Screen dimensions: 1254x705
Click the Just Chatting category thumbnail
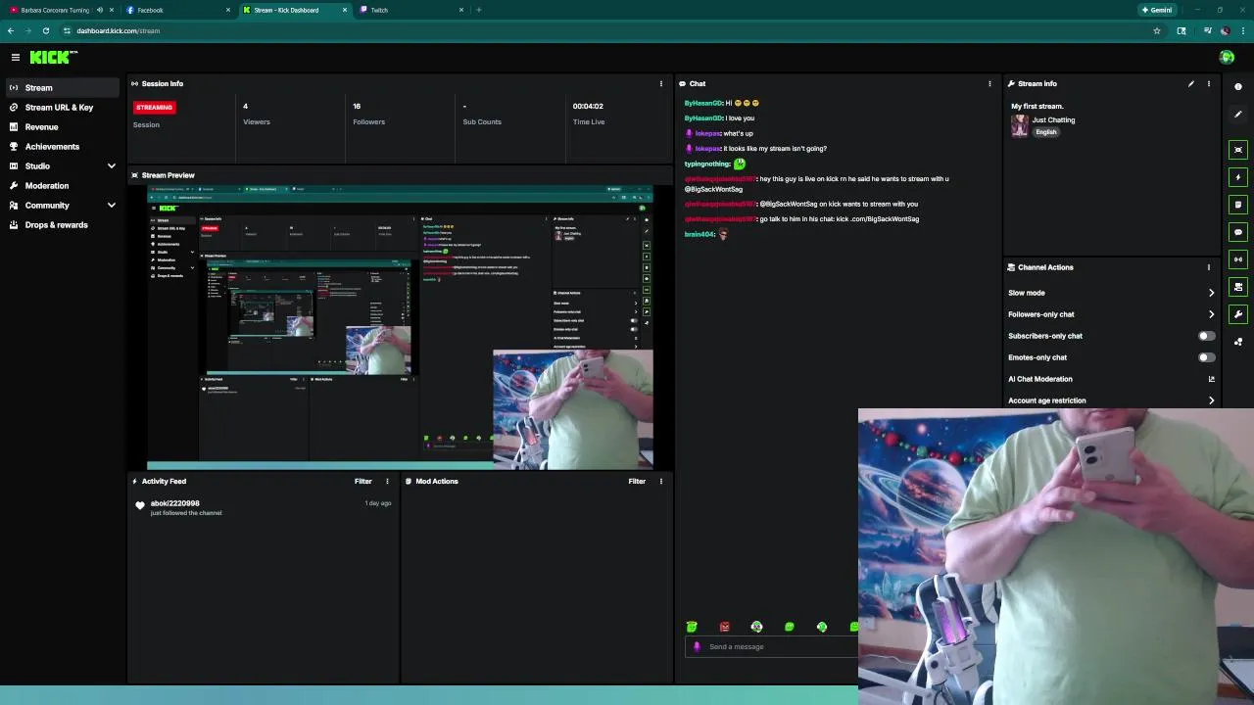(x=1020, y=125)
